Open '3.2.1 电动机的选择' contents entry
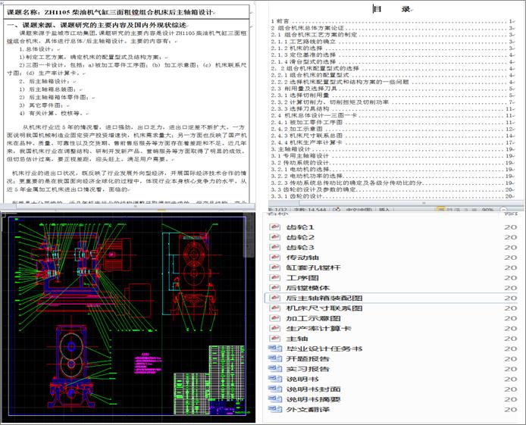 click(x=393, y=169)
